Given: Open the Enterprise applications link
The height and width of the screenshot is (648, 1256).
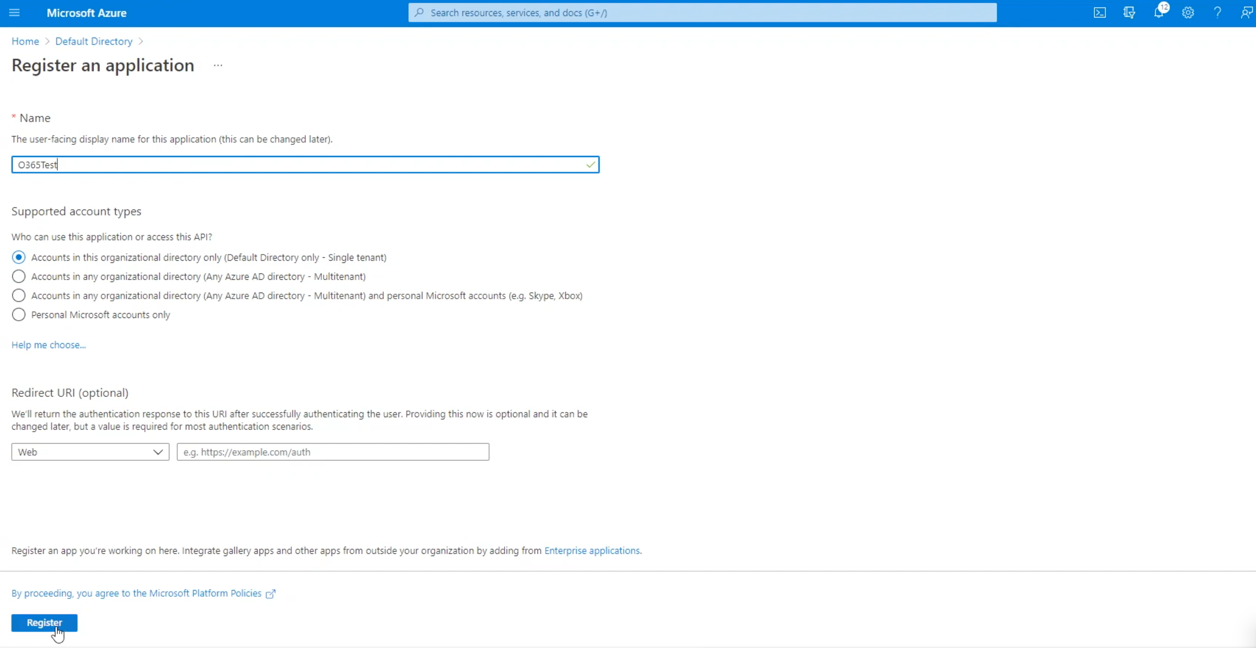Looking at the screenshot, I should pyautogui.click(x=592, y=550).
